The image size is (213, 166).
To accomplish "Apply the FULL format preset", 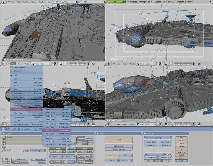I will coord(181,158).
